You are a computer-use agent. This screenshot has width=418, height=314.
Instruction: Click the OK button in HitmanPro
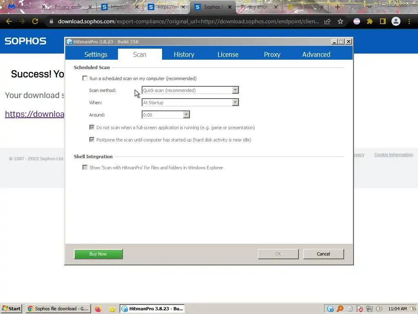[278, 254]
